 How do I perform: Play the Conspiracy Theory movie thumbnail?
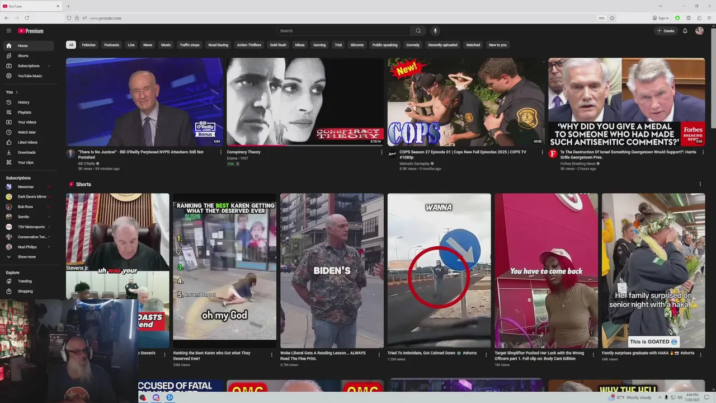[x=305, y=102]
